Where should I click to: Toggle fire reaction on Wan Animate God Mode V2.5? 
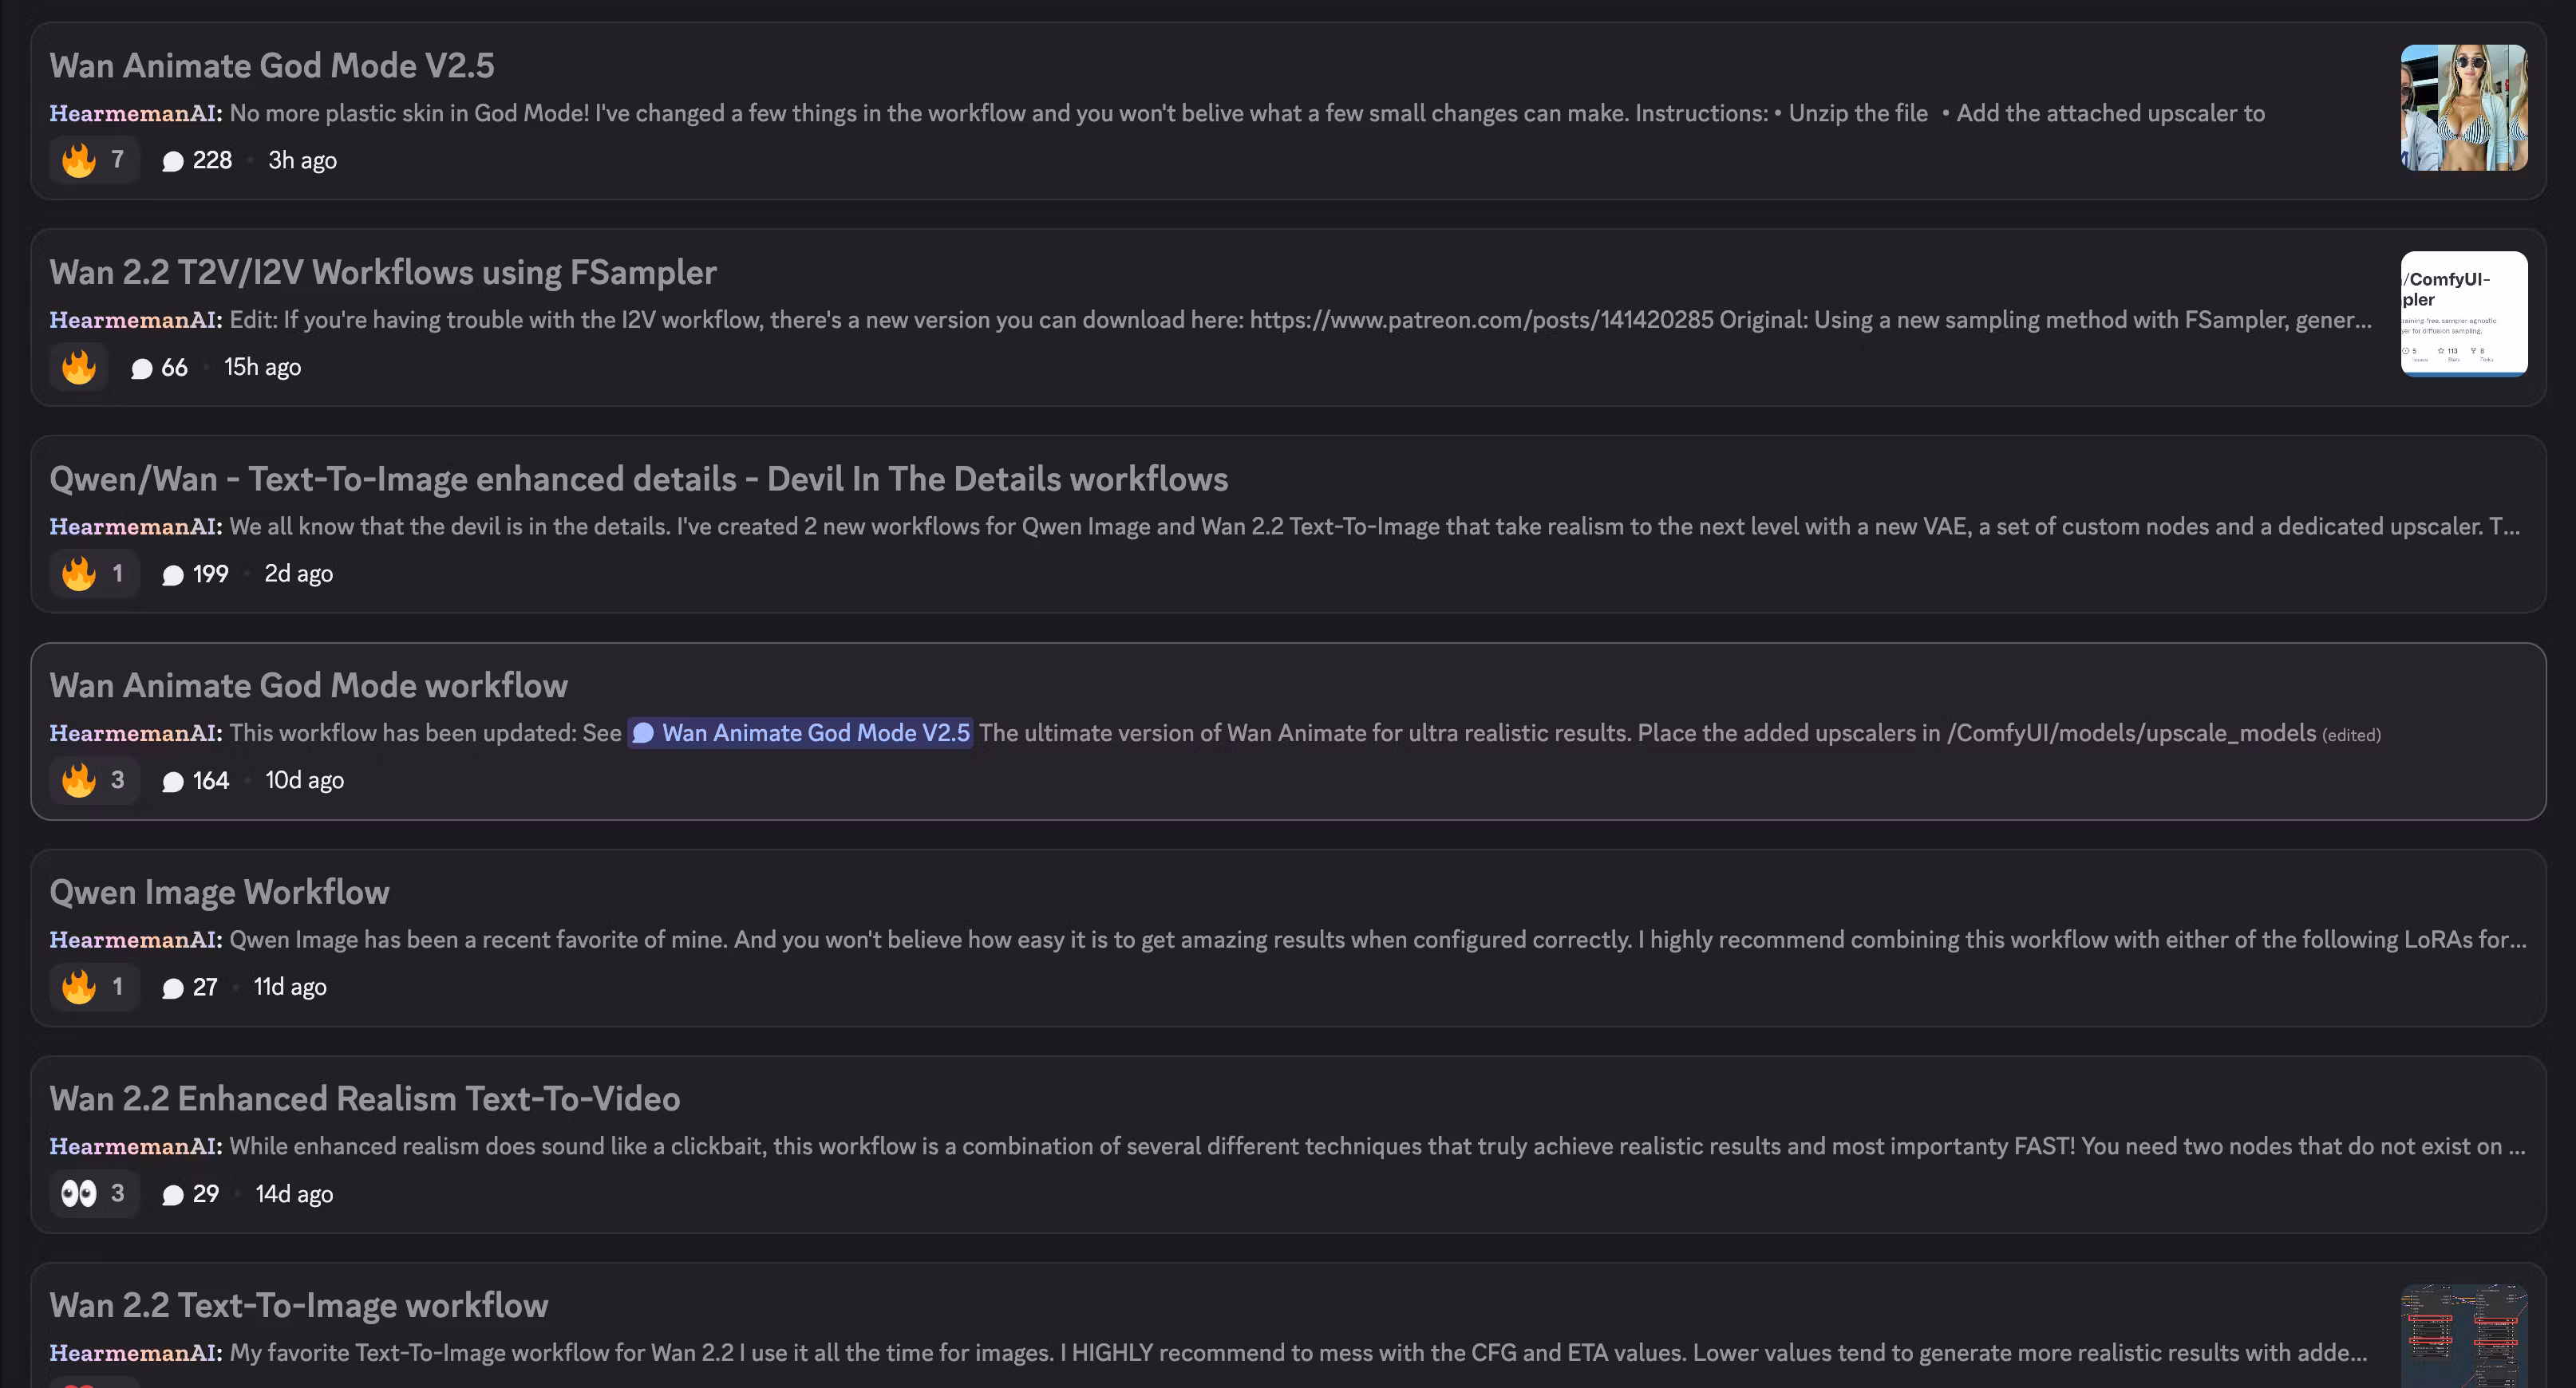tap(94, 160)
